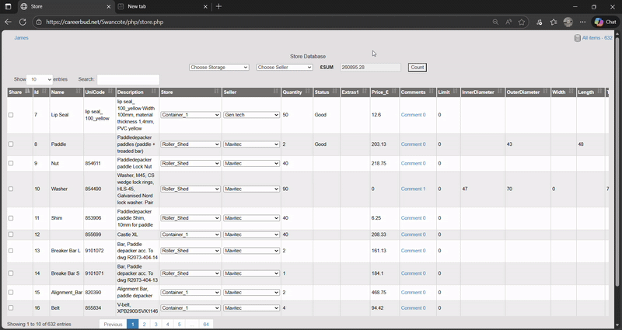
Task: Click the Search input field
Action: point(128,79)
